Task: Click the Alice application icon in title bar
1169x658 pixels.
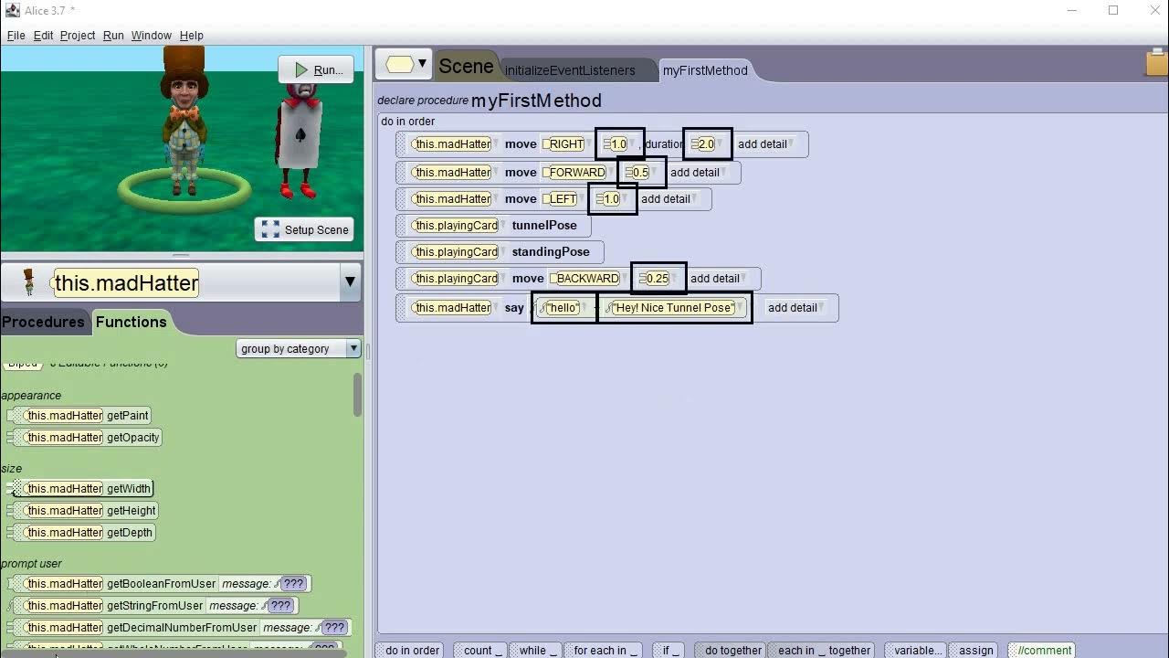Action: [12, 10]
